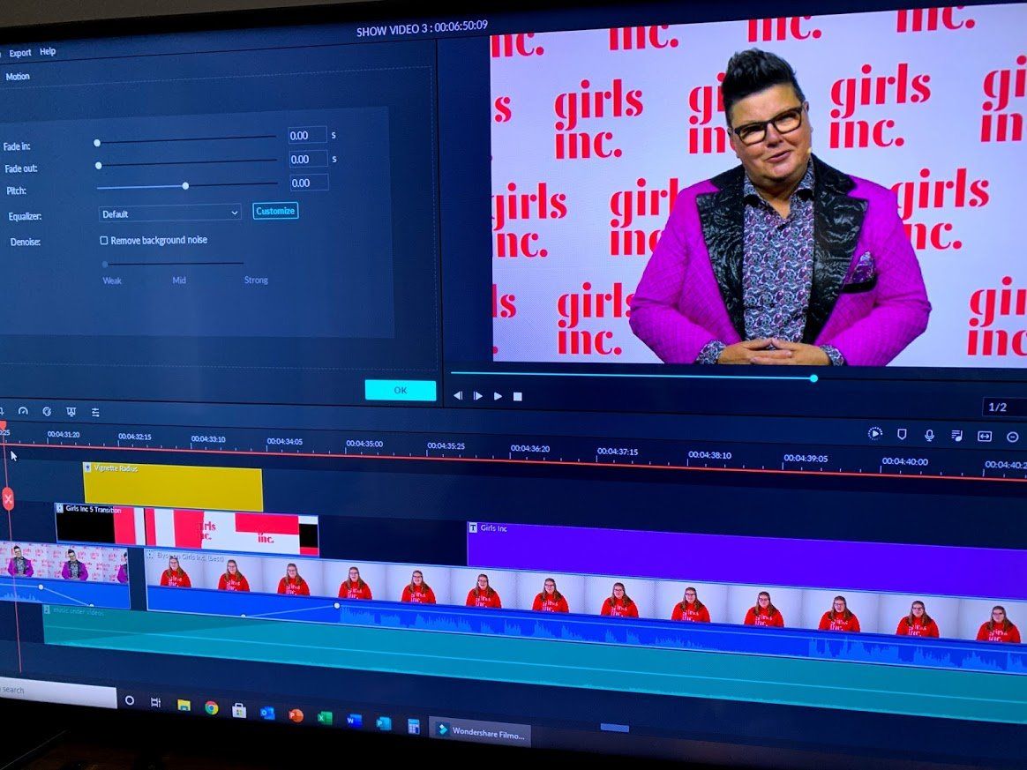Click the Pitch value field
1027x770 pixels.
tap(309, 183)
